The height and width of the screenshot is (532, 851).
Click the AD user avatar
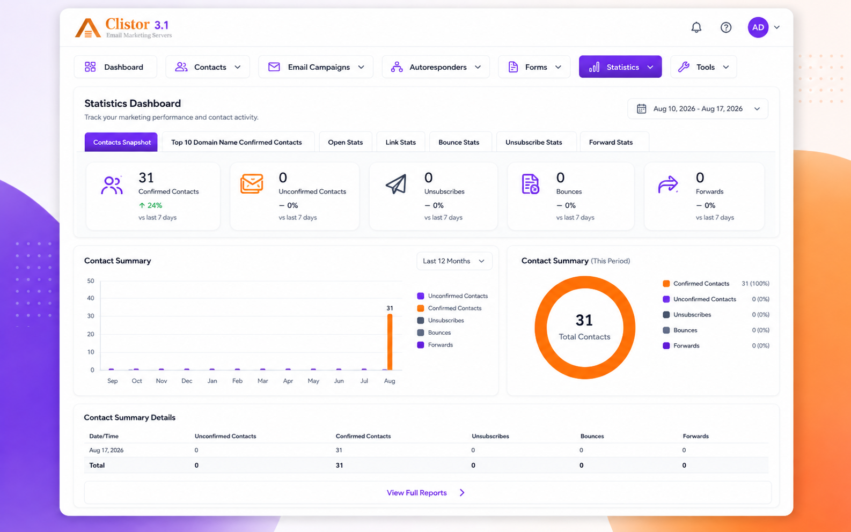(x=758, y=27)
